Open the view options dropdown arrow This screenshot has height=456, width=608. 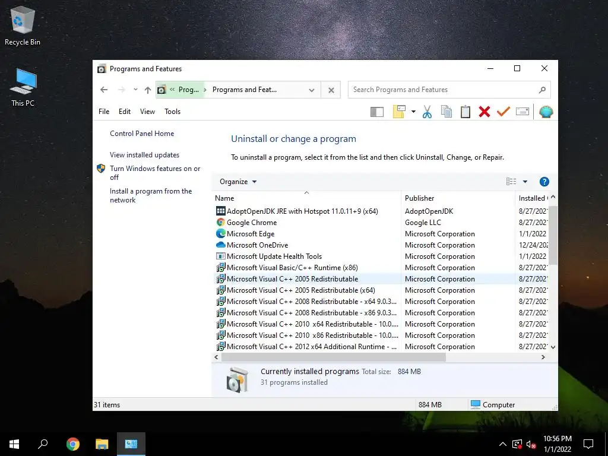(x=525, y=182)
